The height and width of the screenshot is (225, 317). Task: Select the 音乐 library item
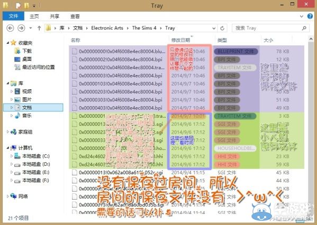[26, 116]
